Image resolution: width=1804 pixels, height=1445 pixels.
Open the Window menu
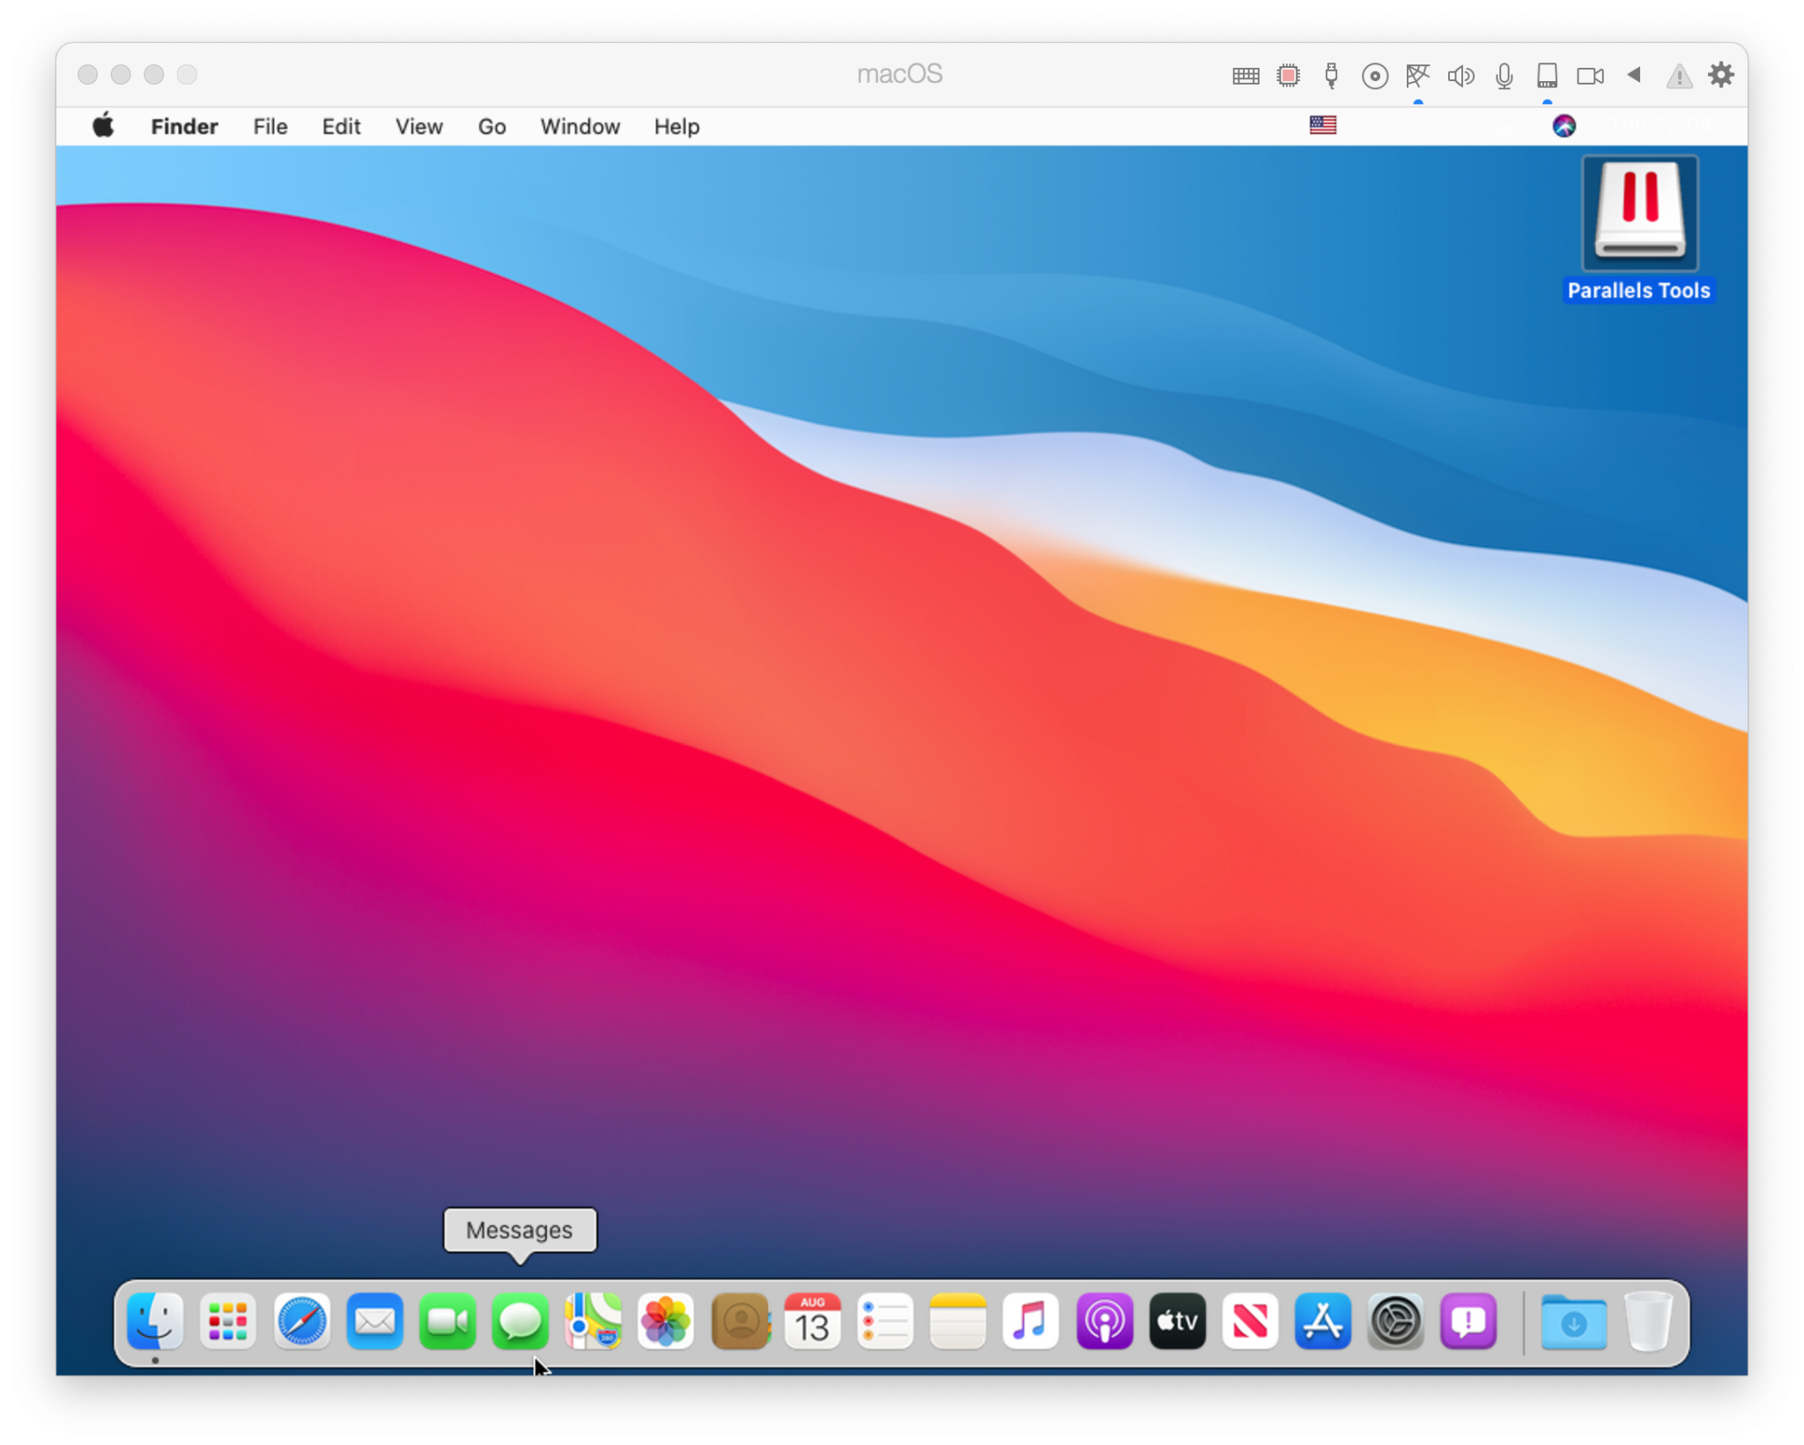(x=579, y=126)
